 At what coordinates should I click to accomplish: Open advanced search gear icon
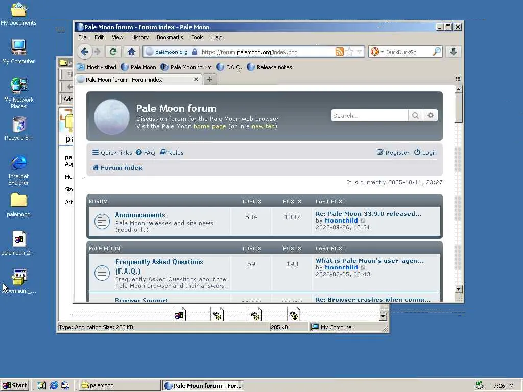pyautogui.click(x=430, y=116)
